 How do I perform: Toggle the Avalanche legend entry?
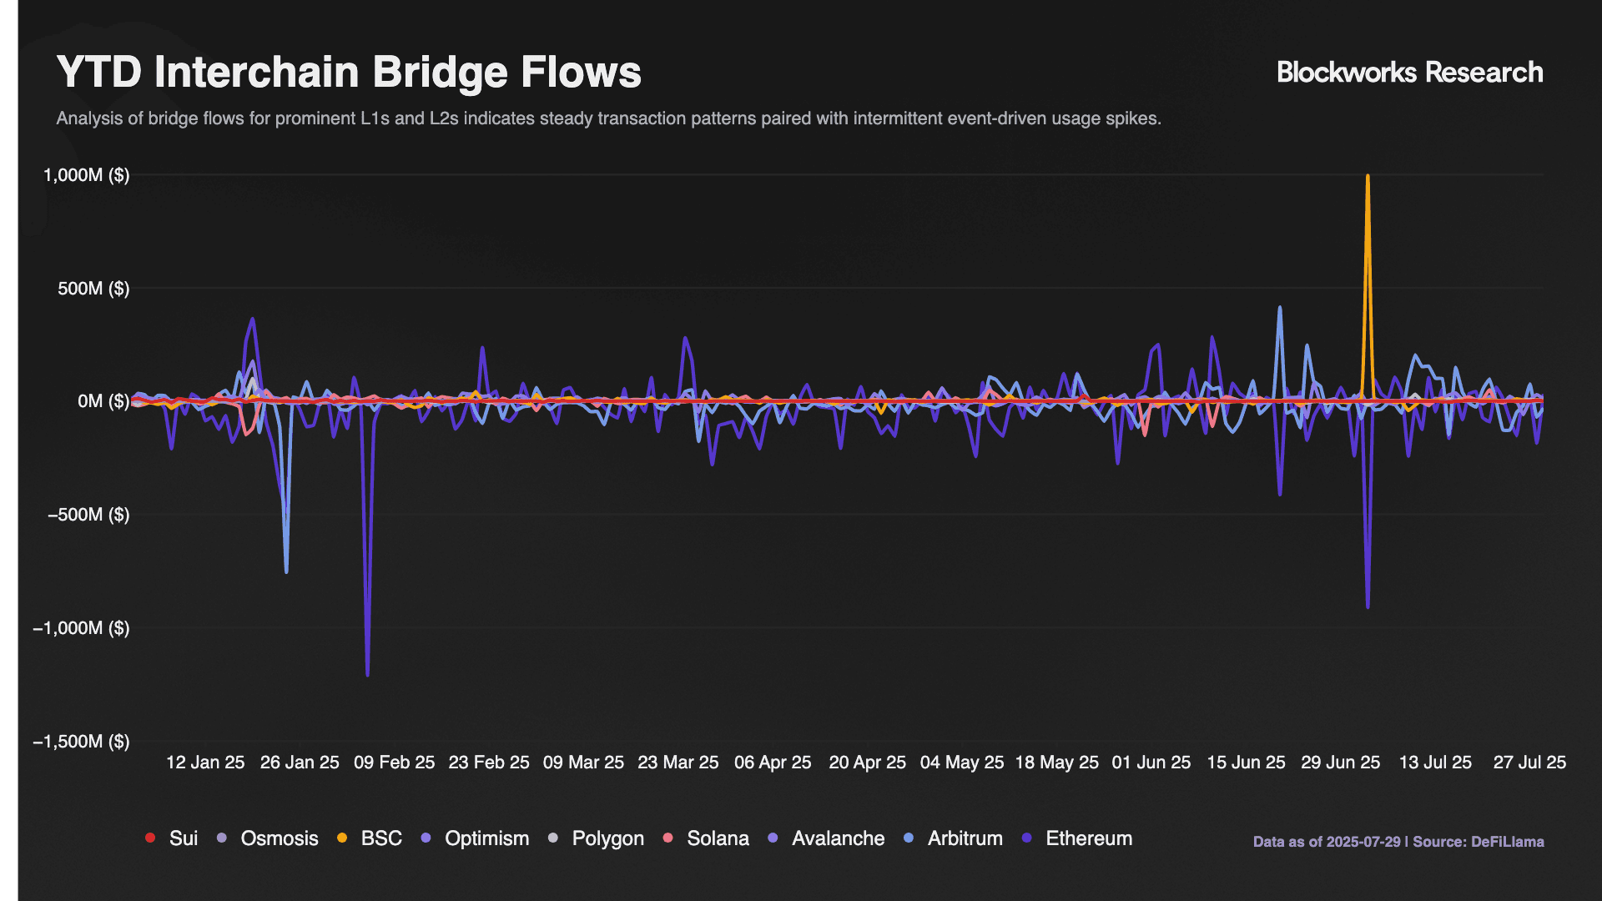tap(838, 838)
